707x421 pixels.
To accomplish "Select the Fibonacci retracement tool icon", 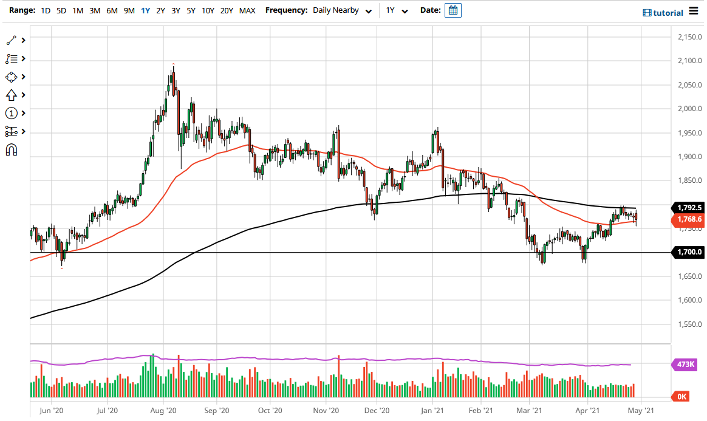I will 12,58.
